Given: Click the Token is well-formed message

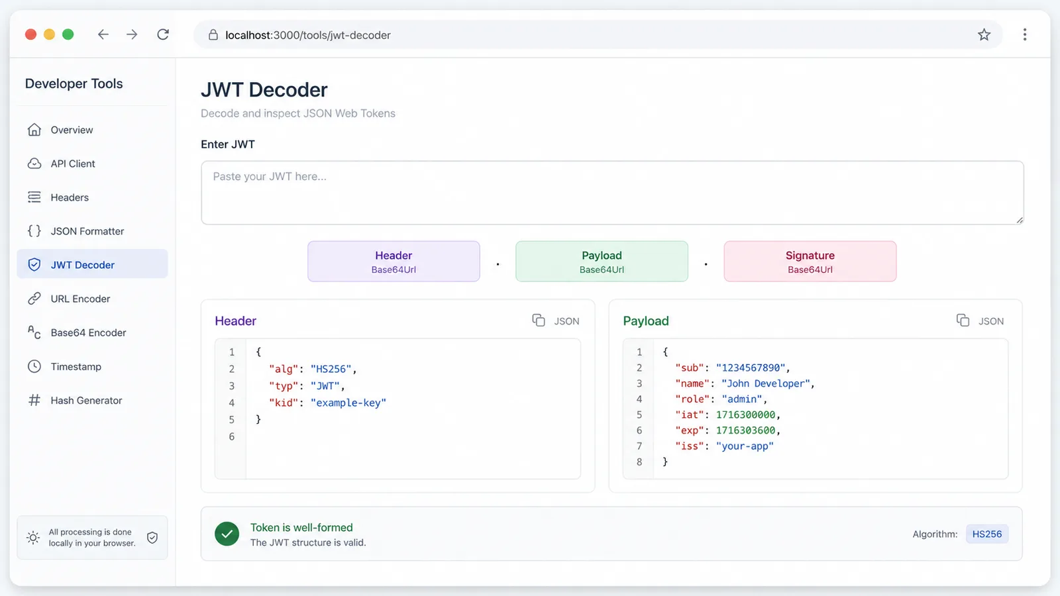Looking at the screenshot, I should 301,528.
